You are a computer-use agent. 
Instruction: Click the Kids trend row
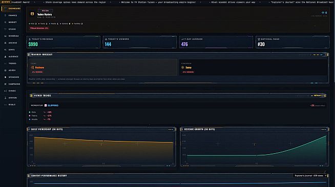pos(40,112)
